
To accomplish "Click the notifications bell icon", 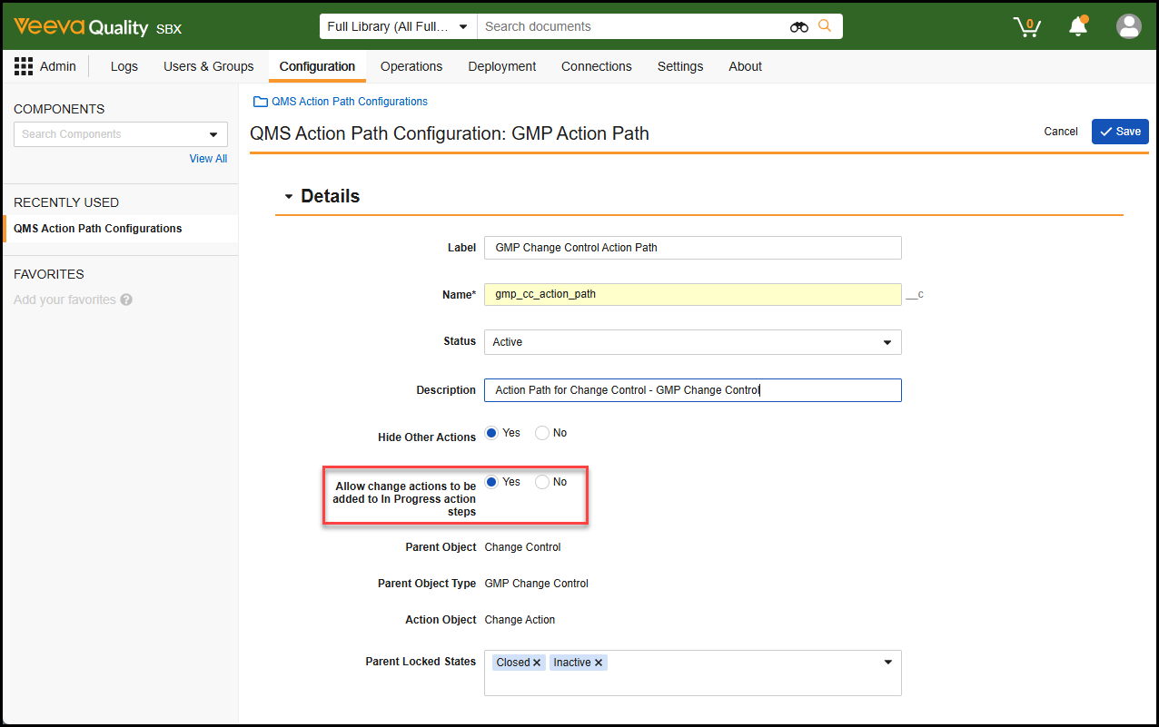I will 1078,26.
